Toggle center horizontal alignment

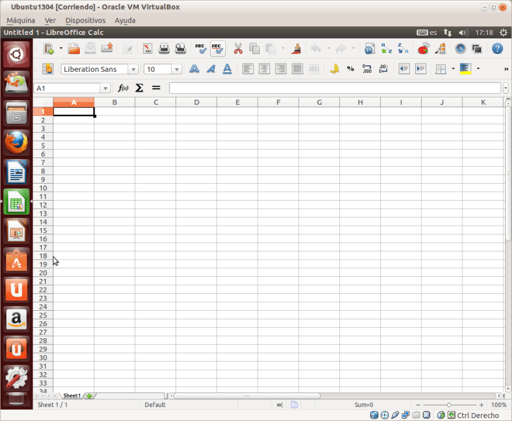pyautogui.click(x=264, y=69)
